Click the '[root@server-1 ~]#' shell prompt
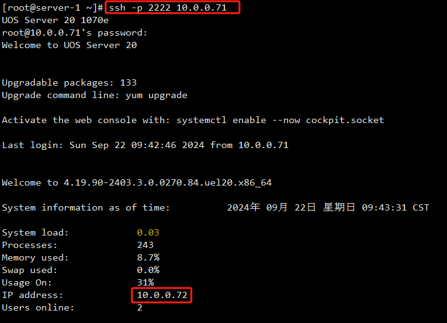 [x=53, y=7]
